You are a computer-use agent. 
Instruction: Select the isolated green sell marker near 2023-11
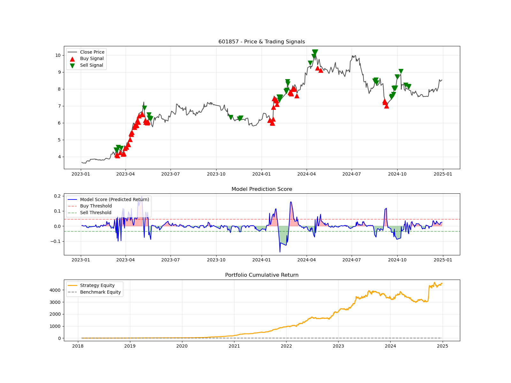point(232,117)
